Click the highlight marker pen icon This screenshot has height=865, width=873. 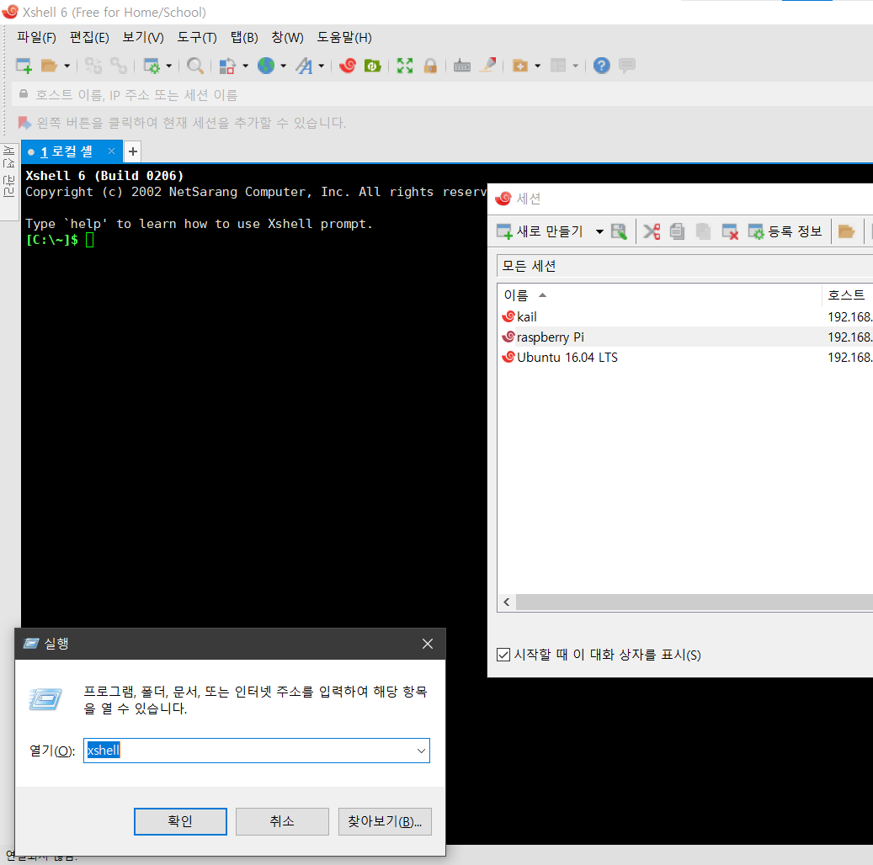tap(487, 66)
